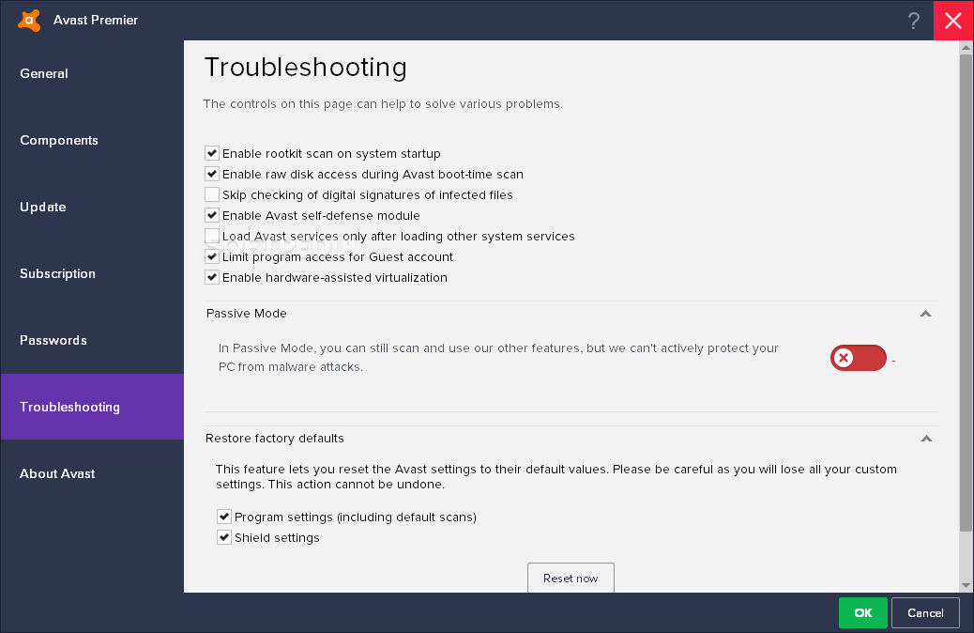Image resolution: width=974 pixels, height=633 pixels.
Task: Collapse the Passive Mode section
Action: click(x=925, y=314)
